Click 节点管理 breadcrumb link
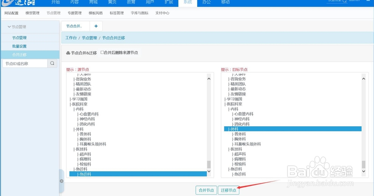374x196 pixels. [x=89, y=38]
